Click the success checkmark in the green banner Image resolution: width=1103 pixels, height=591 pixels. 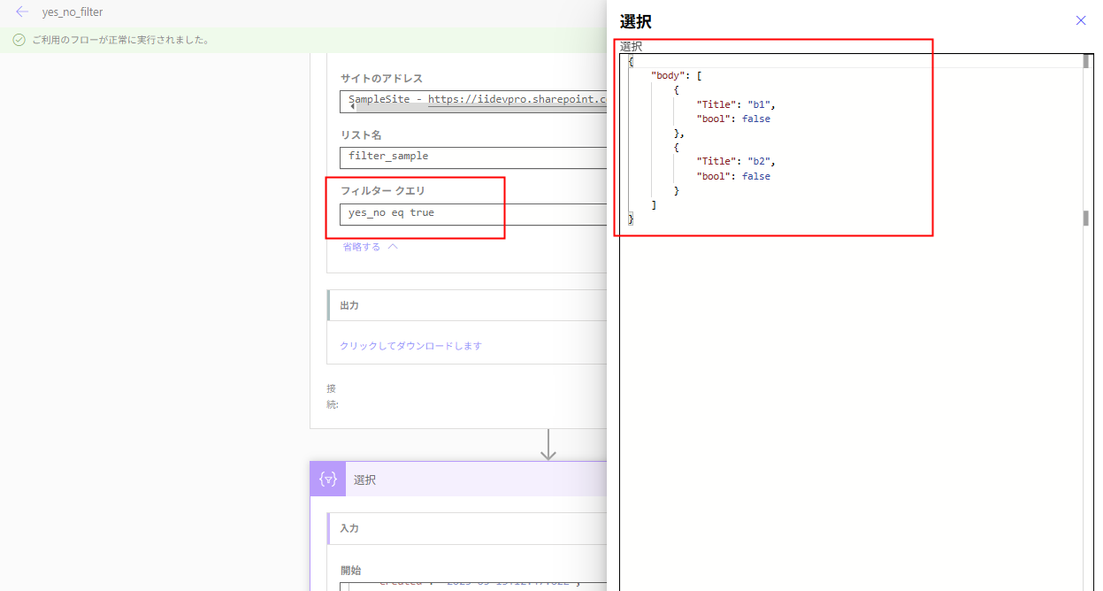point(20,39)
